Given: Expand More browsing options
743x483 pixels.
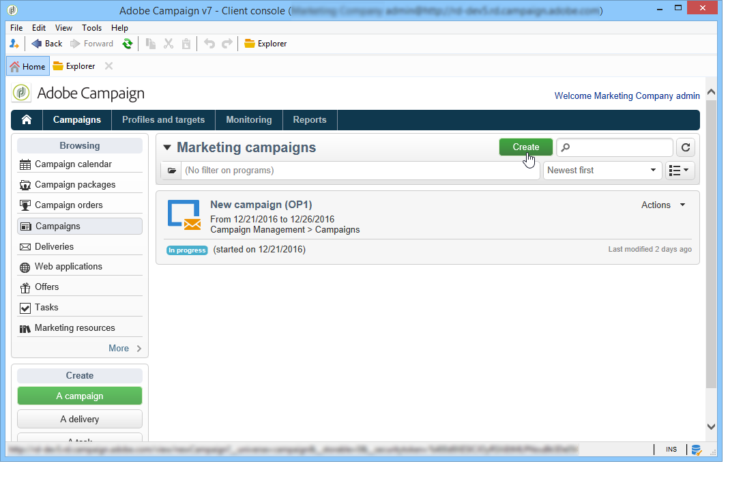Looking at the screenshot, I should pyautogui.click(x=125, y=349).
